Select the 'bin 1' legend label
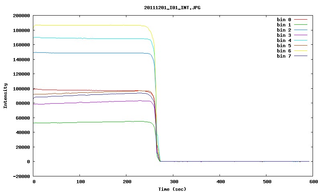This screenshot has height=192, width=321. pyautogui.click(x=284, y=25)
